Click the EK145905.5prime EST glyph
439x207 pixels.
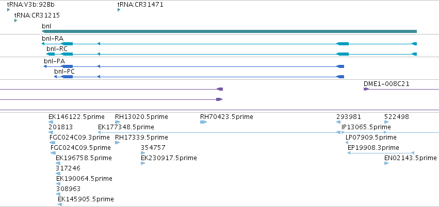coord(60,204)
